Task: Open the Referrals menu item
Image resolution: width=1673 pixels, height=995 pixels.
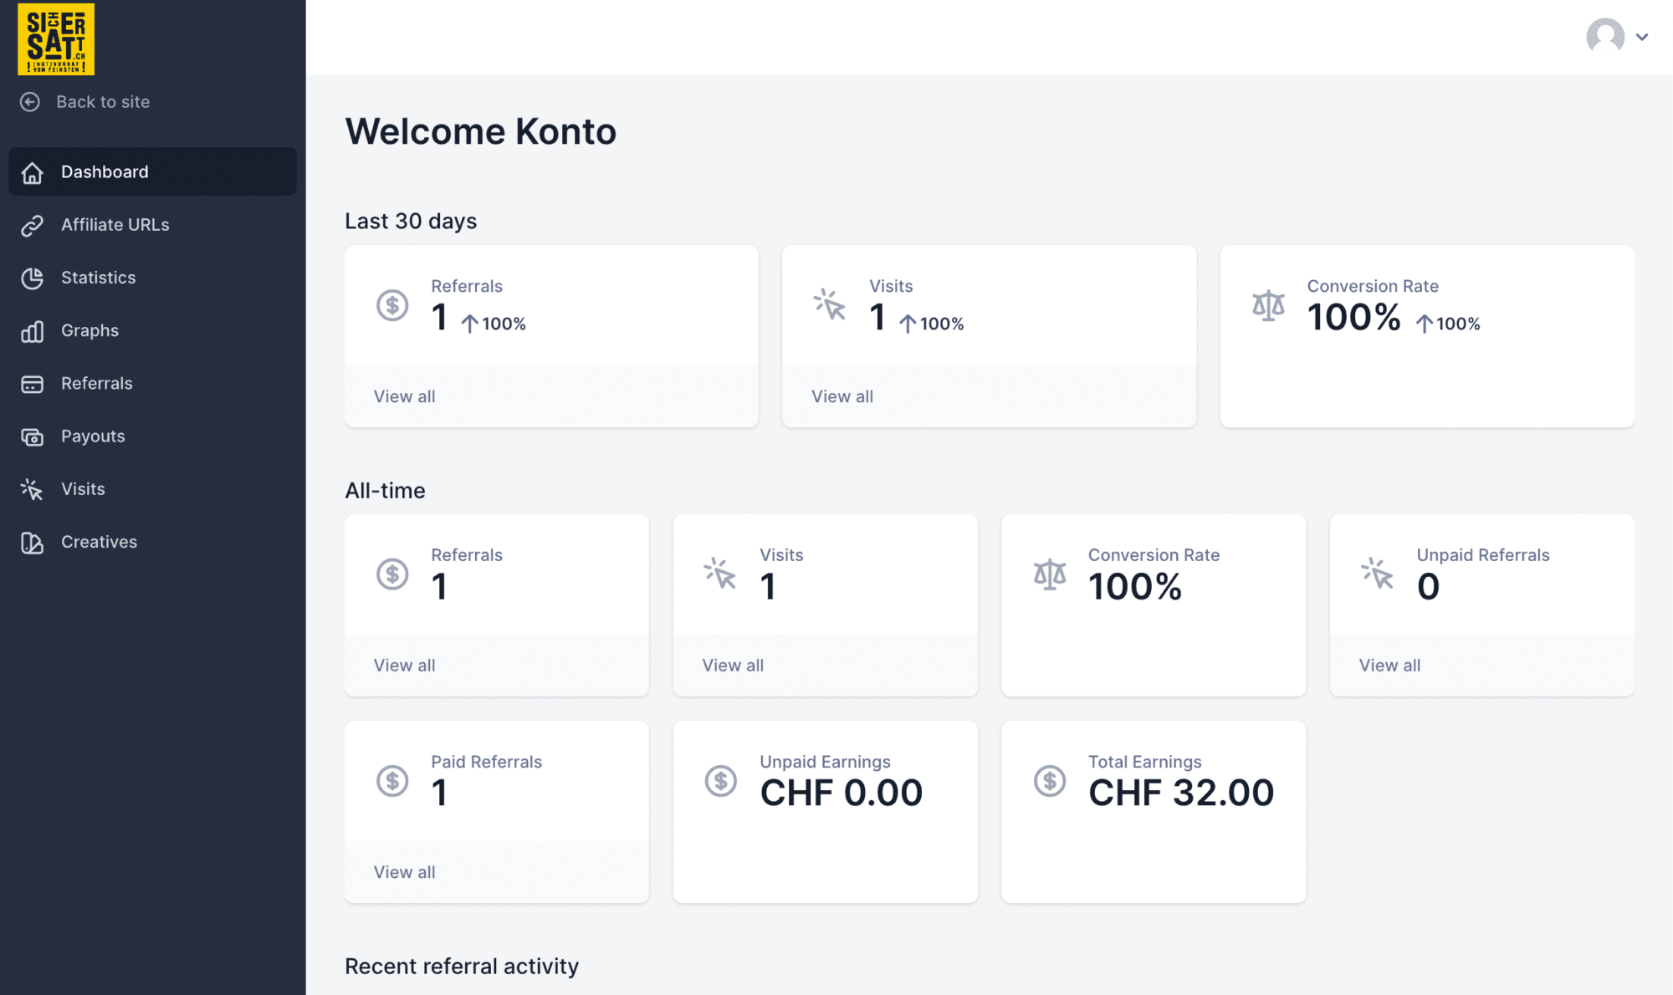Action: [152, 384]
